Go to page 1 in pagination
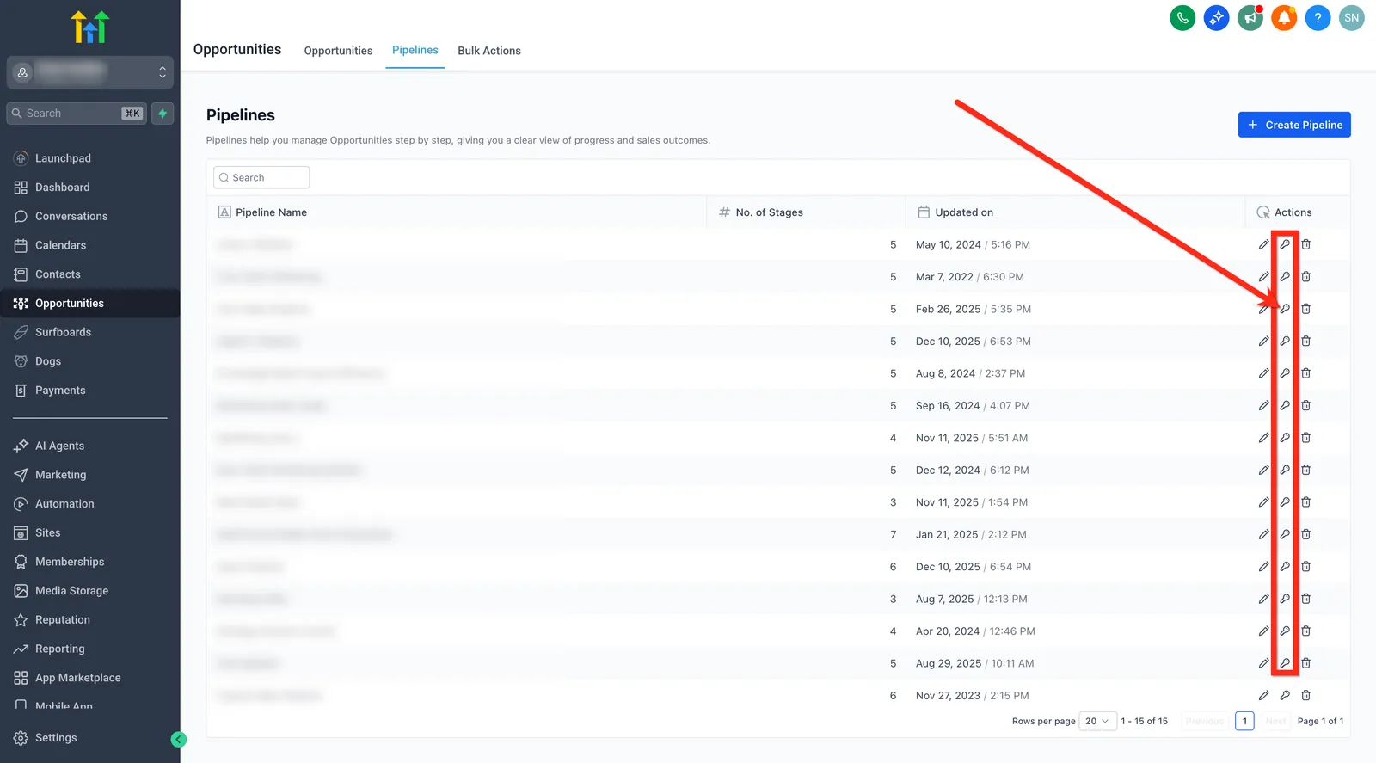The width and height of the screenshot is (1376, 763). (x=1244, y=721)
